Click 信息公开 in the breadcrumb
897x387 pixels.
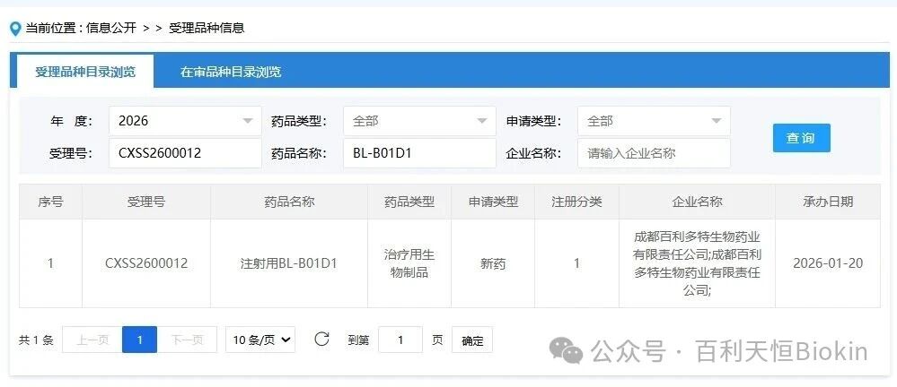(x=111, y=28)
